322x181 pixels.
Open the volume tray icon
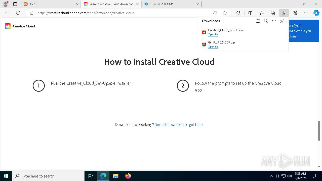coord(289,176)
